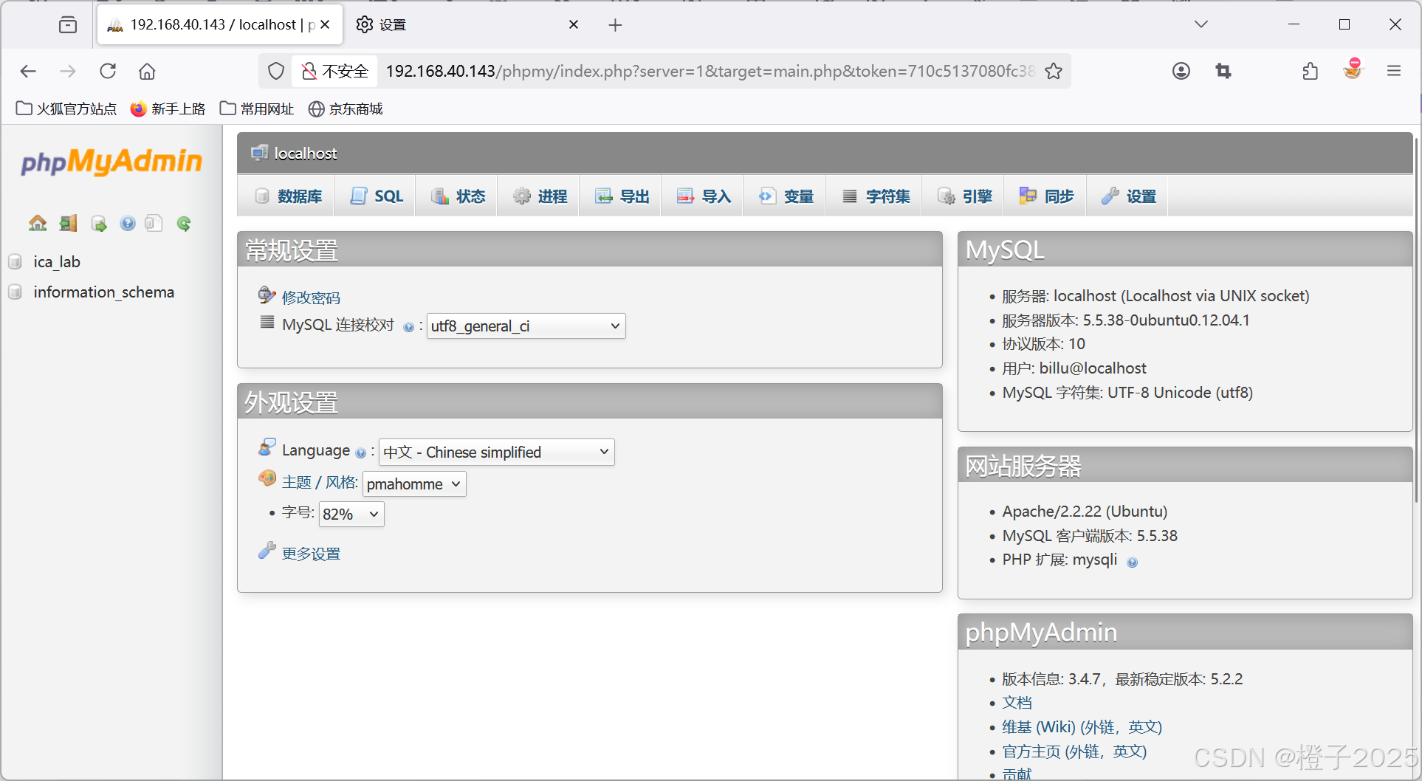
Task: Open the SQL tab
Action: click(377, 196)
